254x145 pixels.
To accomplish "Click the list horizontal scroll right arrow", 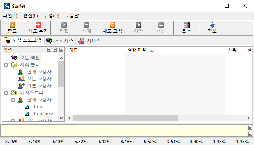I will pyautogui.click(x=248, y=118).
